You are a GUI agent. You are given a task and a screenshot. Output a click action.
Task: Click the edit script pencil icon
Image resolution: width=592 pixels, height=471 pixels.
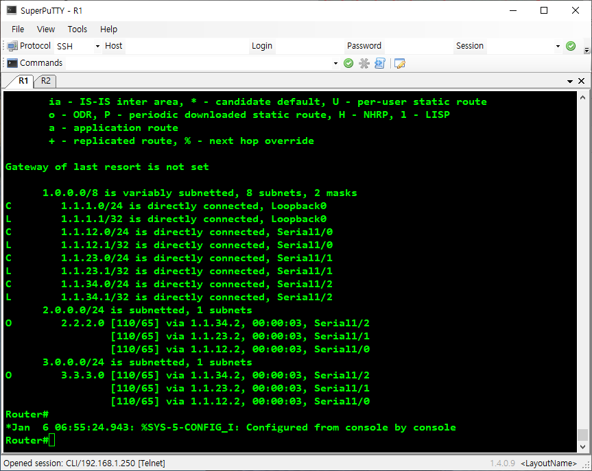click(399, 63)
